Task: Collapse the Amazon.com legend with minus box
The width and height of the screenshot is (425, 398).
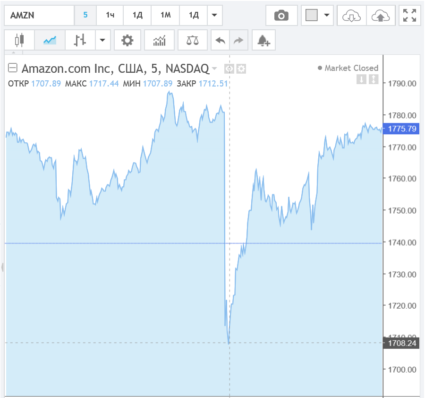Action: pyautogui.click(x=12, y=68)
